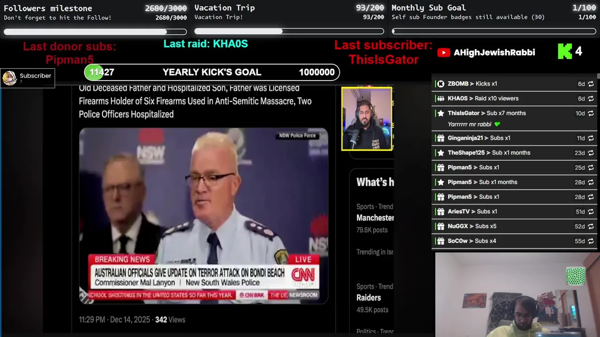Click Pipman5 under Last donor subs
The width and height of the screenshot is (600, 337).
tap(70, 60)
